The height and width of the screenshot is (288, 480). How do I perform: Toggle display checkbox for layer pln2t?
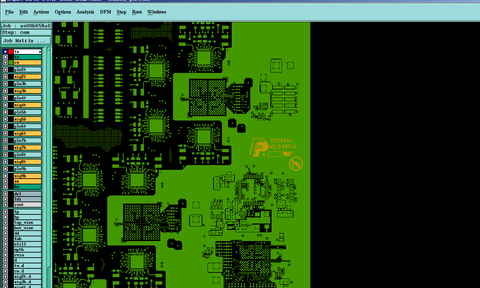point(5,70)
